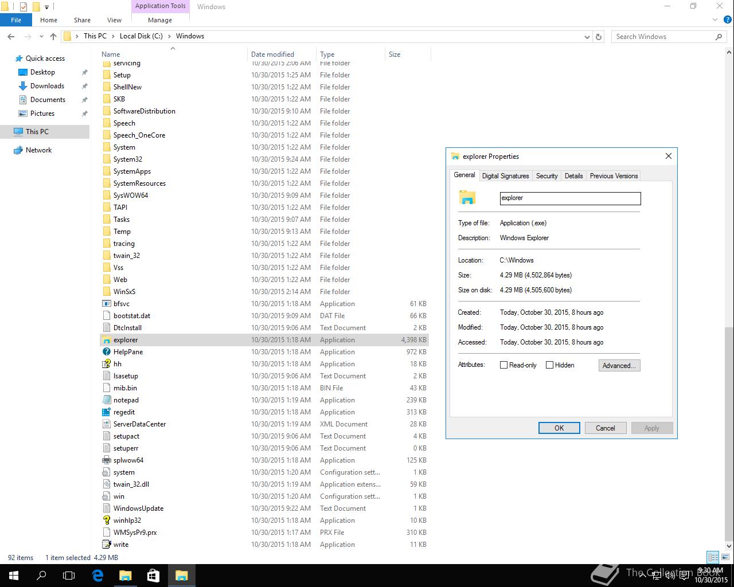Viewport: 734px width, 587px height.
Task: Select Downloads in Quick access
Action: (47, 86)
